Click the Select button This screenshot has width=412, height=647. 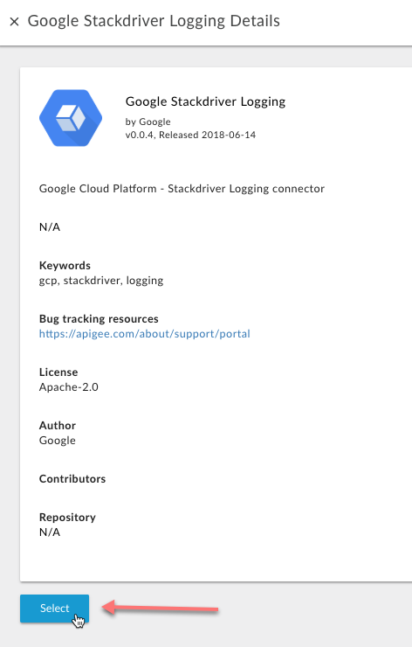(x=54, y=609)
